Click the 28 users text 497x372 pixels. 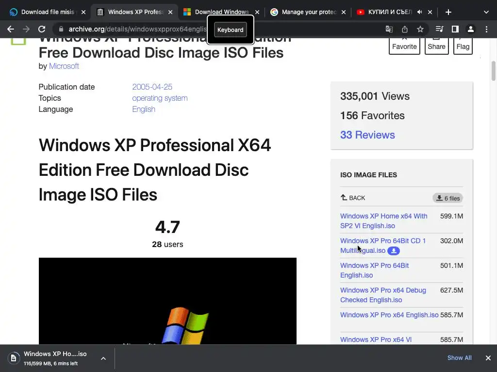click(167, 244)
